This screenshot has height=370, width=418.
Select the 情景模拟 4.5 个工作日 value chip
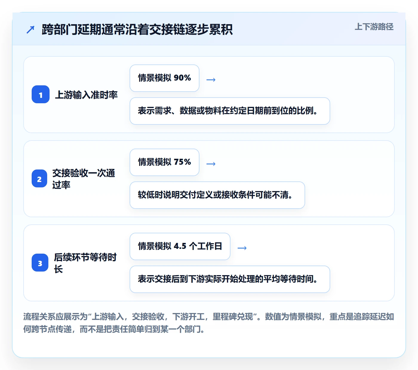pyautogui.click(x=180, y=246)
